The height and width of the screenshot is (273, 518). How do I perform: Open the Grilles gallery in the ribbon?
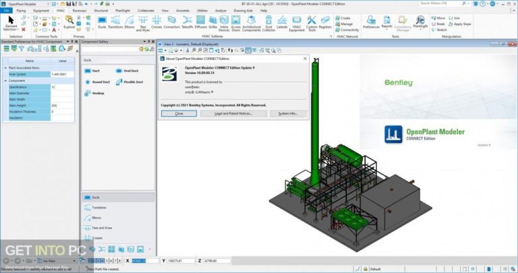click(x=212, y=22)
